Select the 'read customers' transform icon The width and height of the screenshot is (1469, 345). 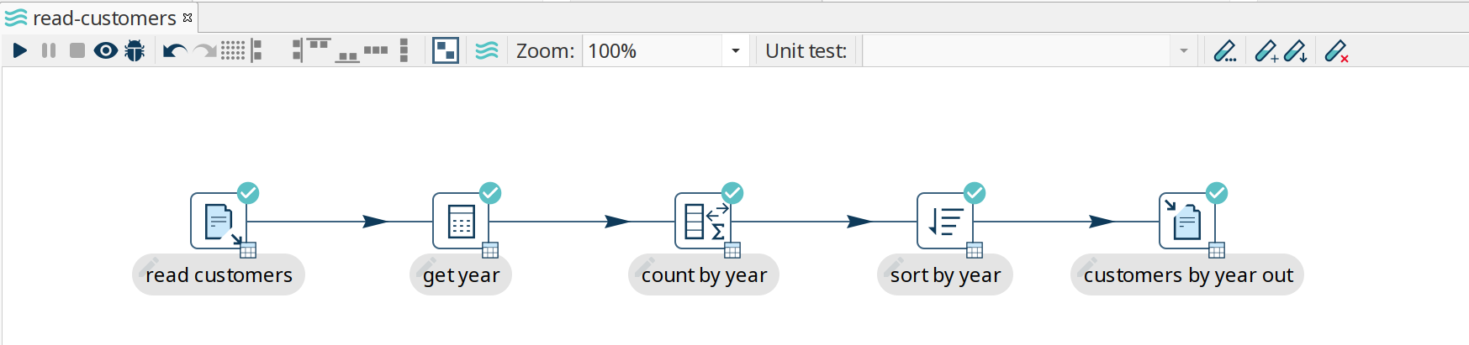coord(219,222)
